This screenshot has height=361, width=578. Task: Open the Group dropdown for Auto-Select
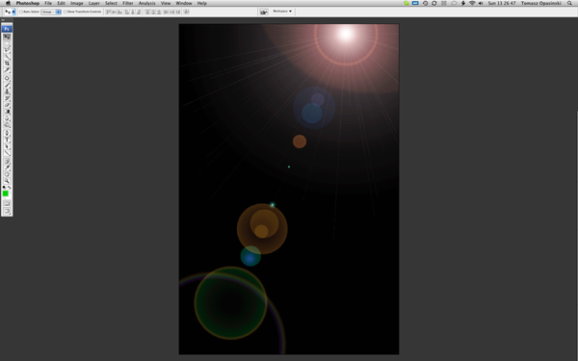(x=51, y=12)
